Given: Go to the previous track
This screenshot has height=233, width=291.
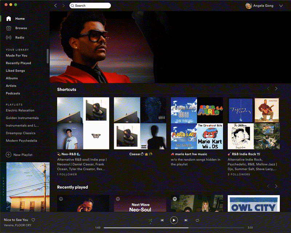Looking at the screenshot, I should click(162, 220).
